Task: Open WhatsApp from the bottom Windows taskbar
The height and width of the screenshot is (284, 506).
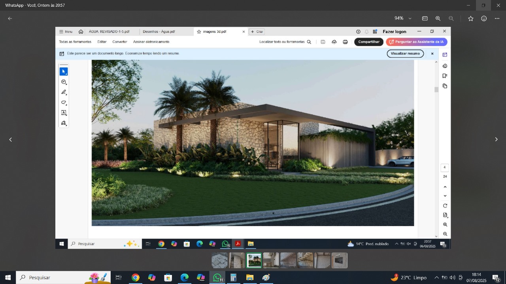Action: pos(217,278)
